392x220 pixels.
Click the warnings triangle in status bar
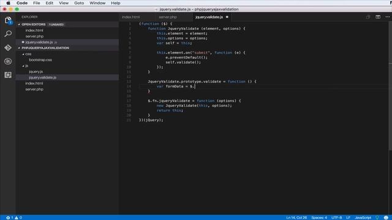coord(17,218)
